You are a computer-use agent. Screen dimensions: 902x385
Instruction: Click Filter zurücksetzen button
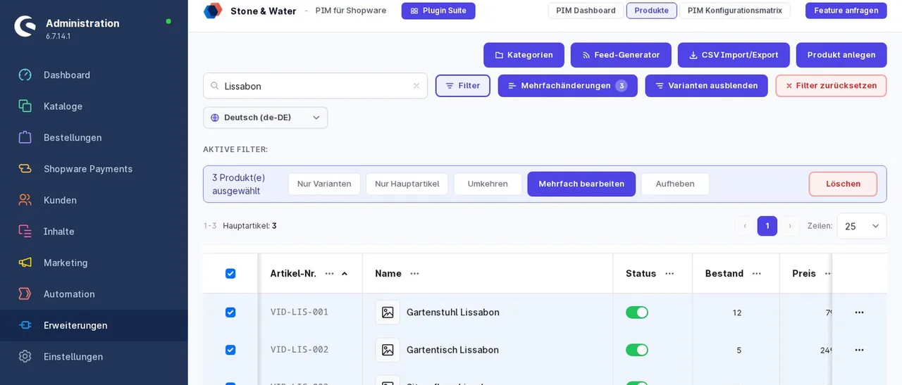[832, 86]
